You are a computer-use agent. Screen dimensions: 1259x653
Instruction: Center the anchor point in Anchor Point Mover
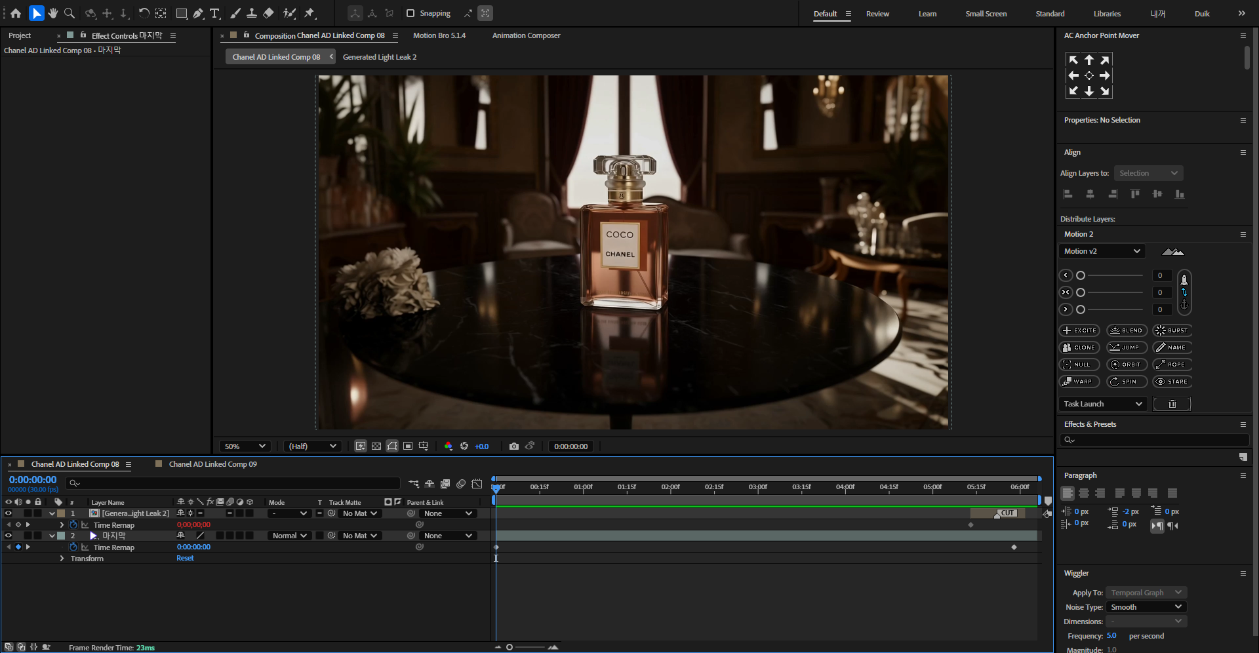[x=1089, y=75]
